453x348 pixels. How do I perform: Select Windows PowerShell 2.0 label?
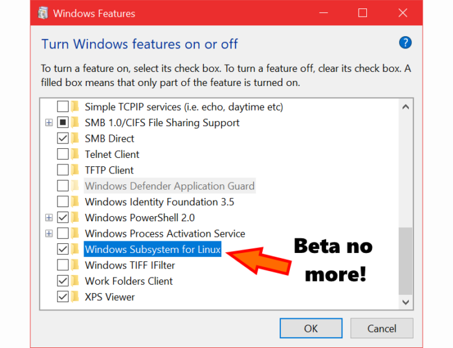[x=140, y=217]
